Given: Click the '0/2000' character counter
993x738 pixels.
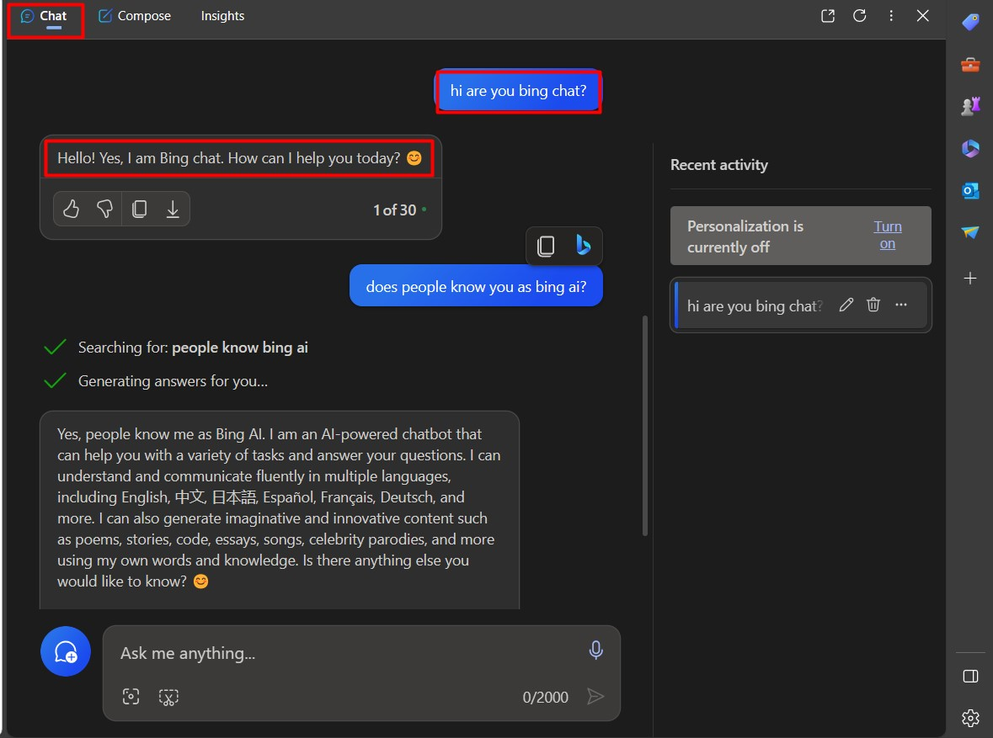Looking at the screenshot, I should pos(545,698).
